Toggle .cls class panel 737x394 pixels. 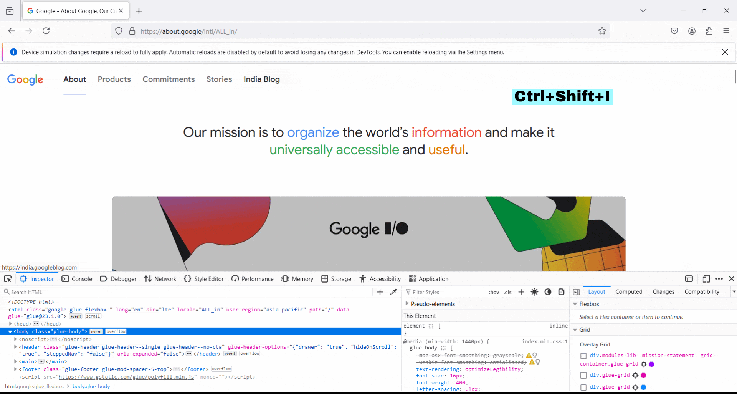508,292
